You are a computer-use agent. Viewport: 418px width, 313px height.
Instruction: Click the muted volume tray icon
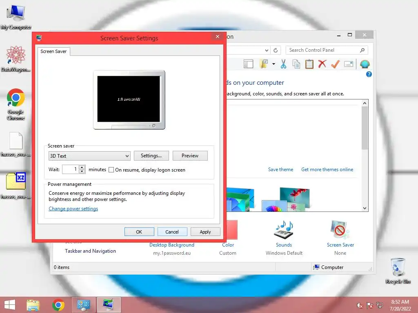[x=360, y=305]
